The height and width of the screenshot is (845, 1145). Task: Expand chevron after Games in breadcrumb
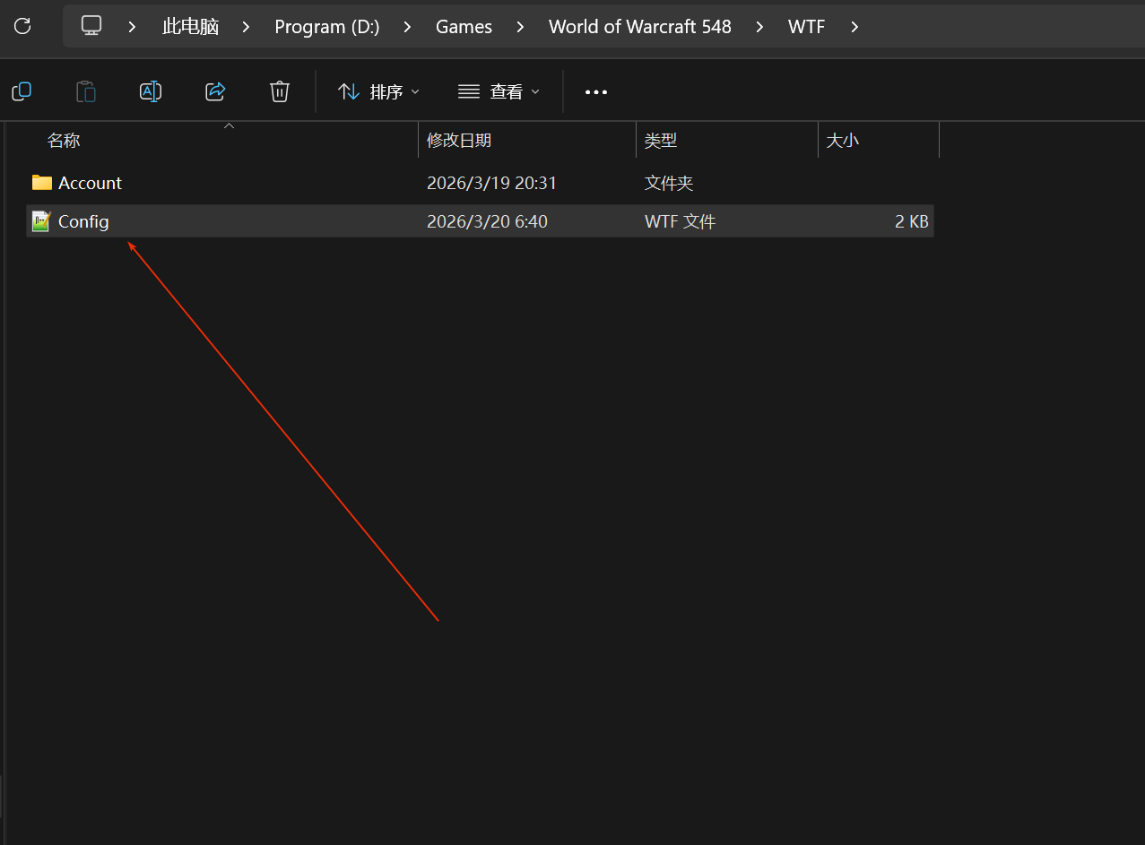pyautogui.click(x=520, y=27)
